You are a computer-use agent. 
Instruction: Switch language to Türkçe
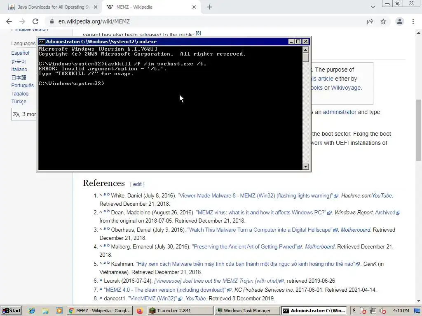[x=19, y=102]
